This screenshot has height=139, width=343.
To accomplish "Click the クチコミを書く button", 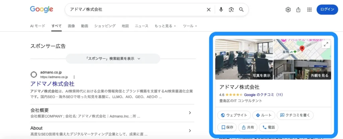I will tap(295, 115).
